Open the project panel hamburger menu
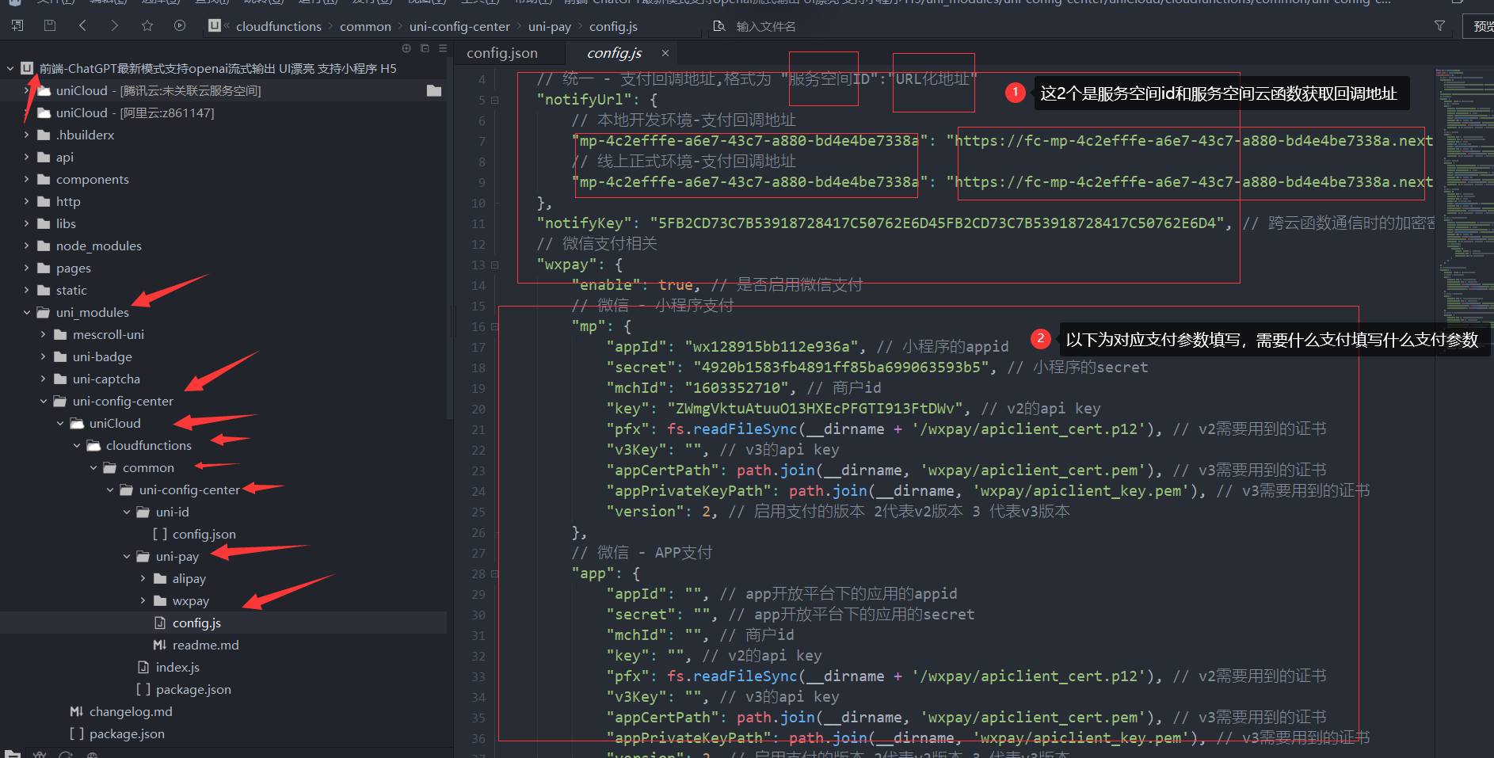Screen dimensions: 1494x758 tap(443, 48)
